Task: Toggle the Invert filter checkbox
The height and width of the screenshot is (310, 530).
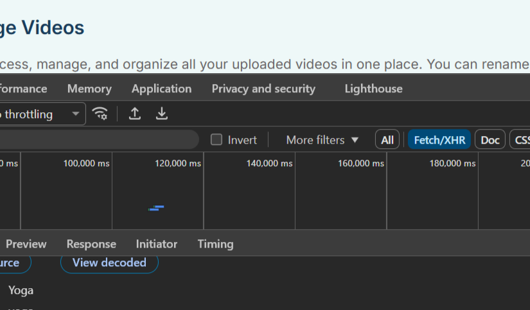Action: [x=216, y=139]
